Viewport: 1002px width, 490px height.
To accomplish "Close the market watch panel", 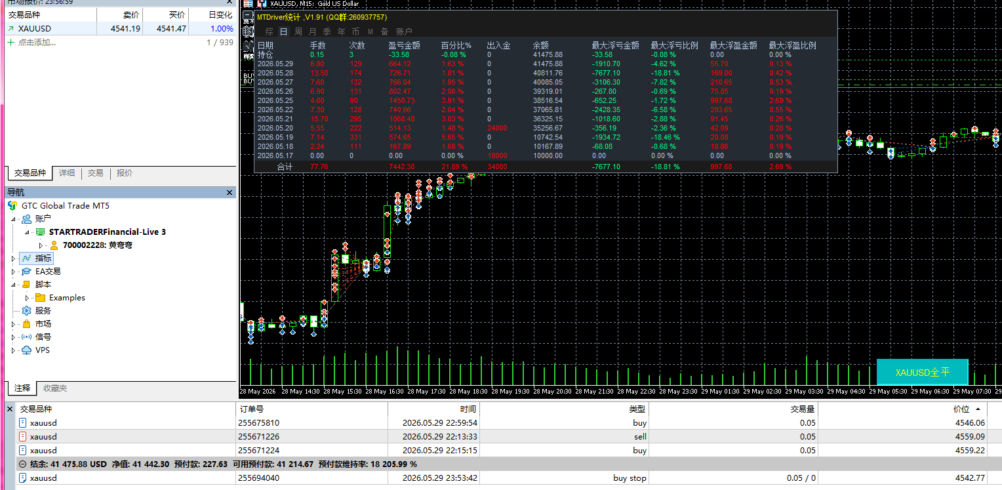I will [230, 2].
